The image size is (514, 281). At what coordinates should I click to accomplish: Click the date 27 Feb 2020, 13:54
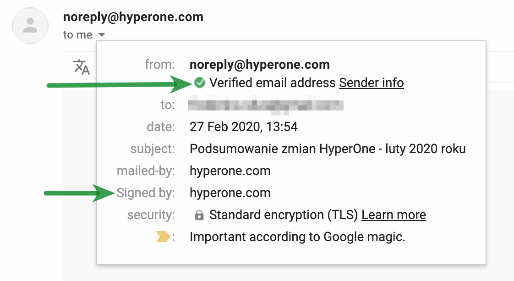(244, 127)
